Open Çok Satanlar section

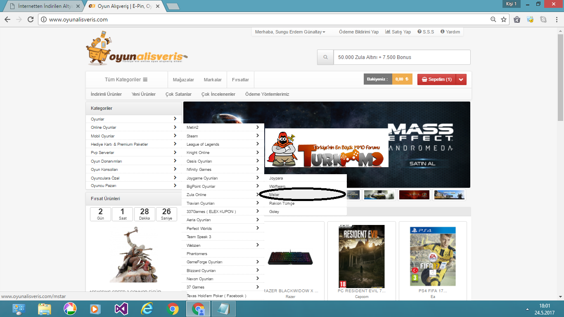point(178,94)
